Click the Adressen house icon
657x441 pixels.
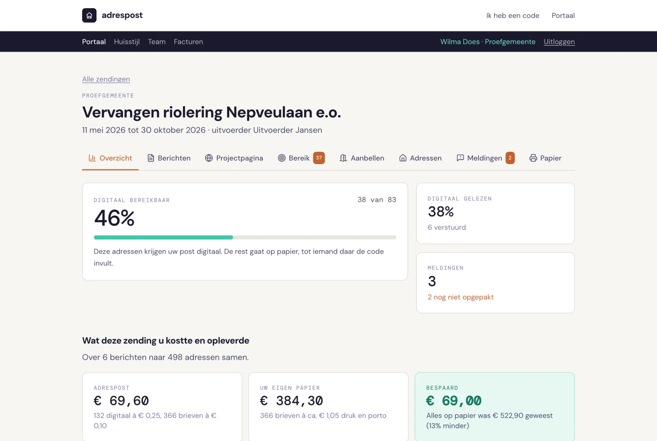[x=403, y=158]
